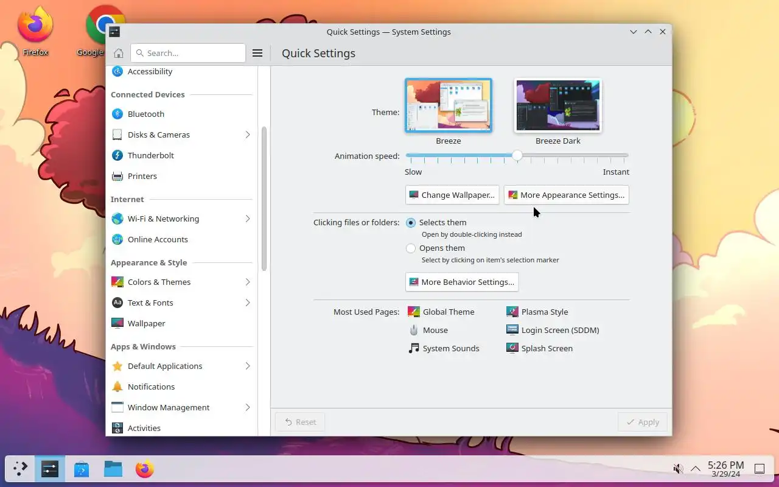The height and width of the screenshot is (487, 779).
Task: Click the Text & Fonts icon
Action: pyautogui.click(x=117, y=303)
